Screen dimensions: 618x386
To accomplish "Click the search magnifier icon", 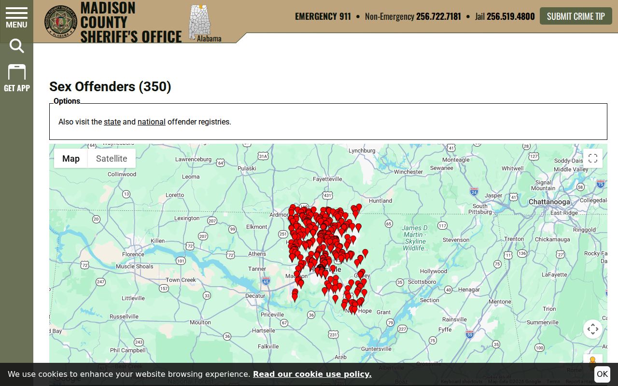I will (17, 46).
